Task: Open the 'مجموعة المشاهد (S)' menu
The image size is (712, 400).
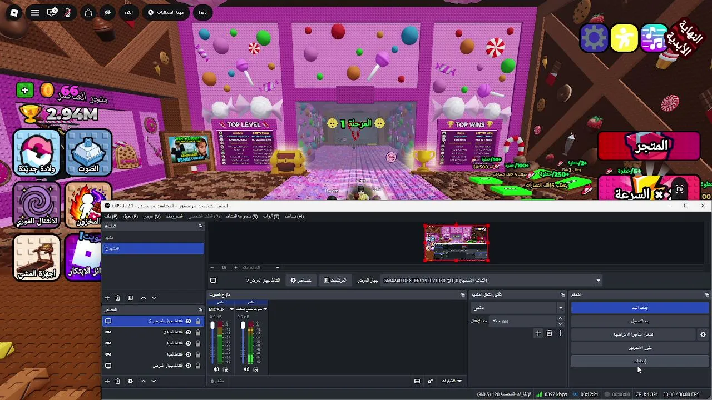Action: [x=241, y=216]
